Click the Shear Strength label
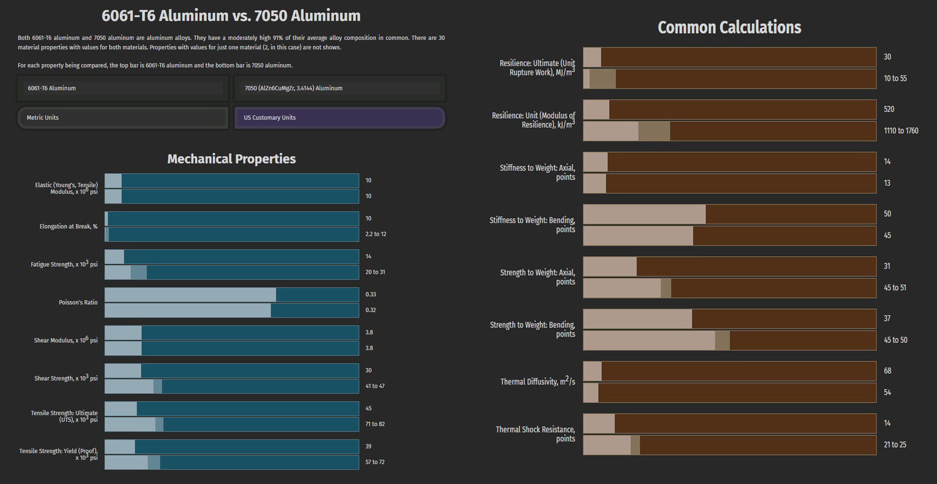937x484 pixels. point(66,378)
